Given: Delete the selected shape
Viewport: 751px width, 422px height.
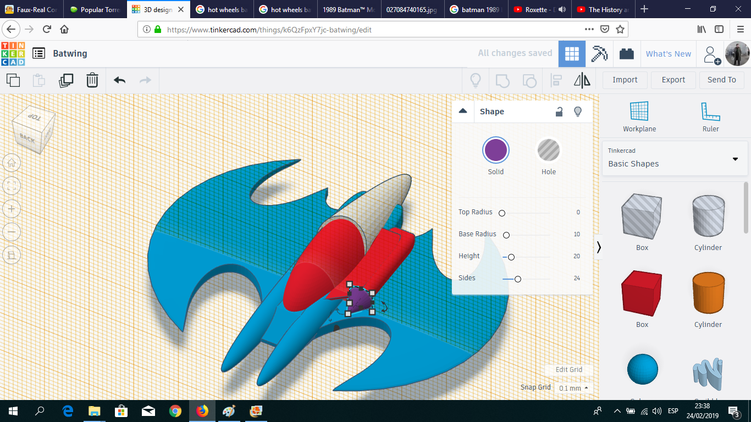Looking at the screenshot, I should [x=92, y=80].
